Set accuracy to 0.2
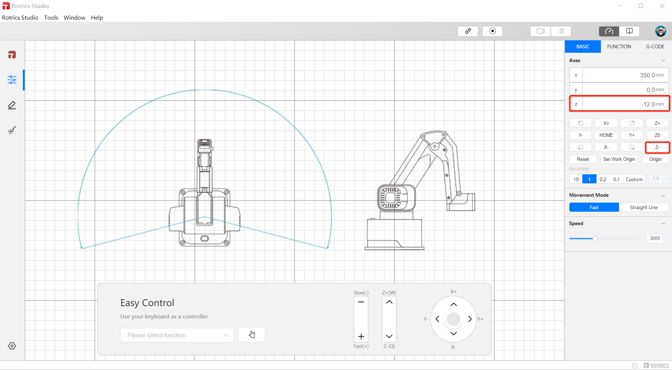The image size is (672, 370). tap(603, 179)
